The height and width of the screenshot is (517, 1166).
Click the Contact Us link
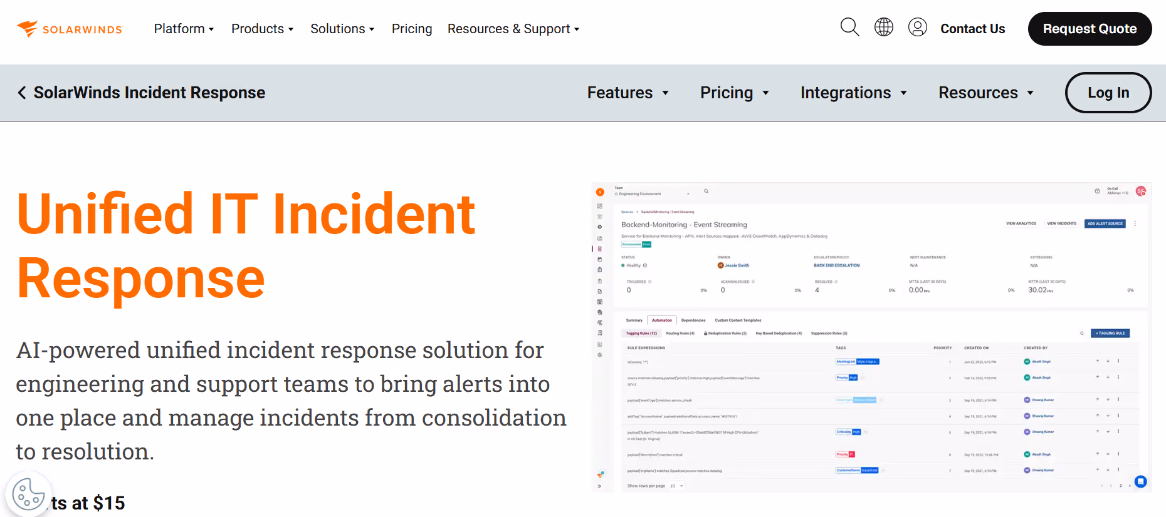972,29
